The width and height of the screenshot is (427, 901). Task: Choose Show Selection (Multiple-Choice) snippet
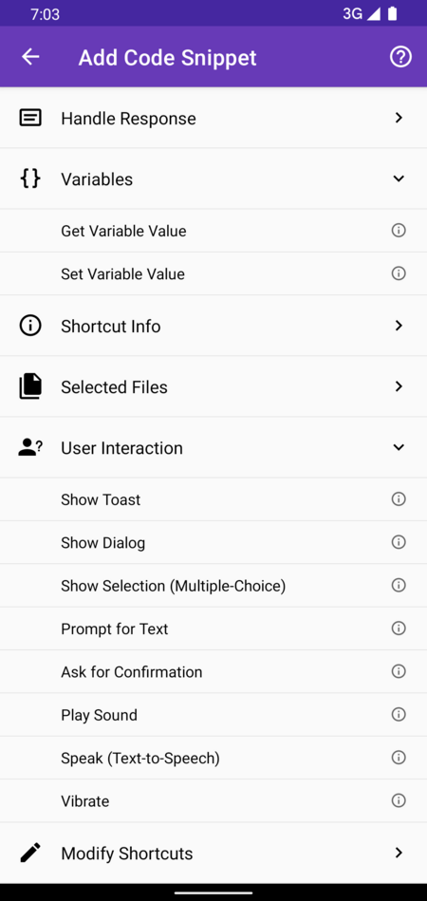tap(213, 586)
